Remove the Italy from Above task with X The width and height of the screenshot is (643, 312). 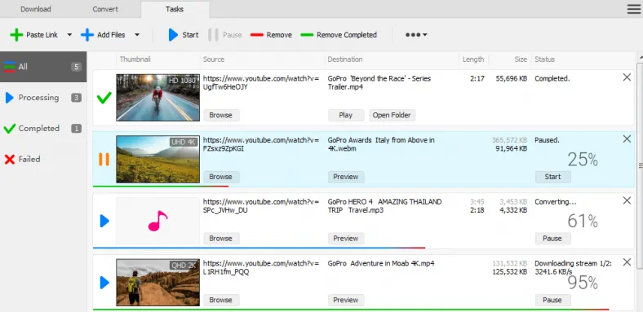coord(627,139)
